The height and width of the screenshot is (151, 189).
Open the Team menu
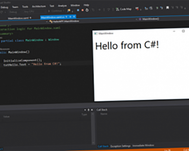click(x=15, y=7)
